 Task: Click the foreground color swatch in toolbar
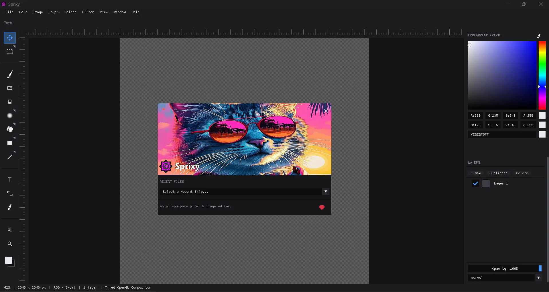8,260
